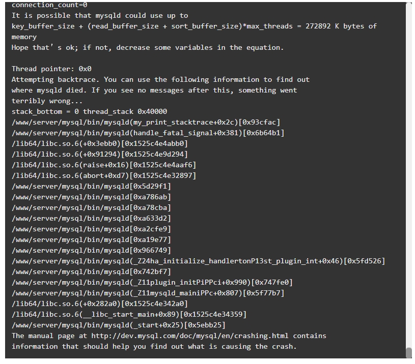Click the empty scrollbar track above the thumb

pos(409,174)
